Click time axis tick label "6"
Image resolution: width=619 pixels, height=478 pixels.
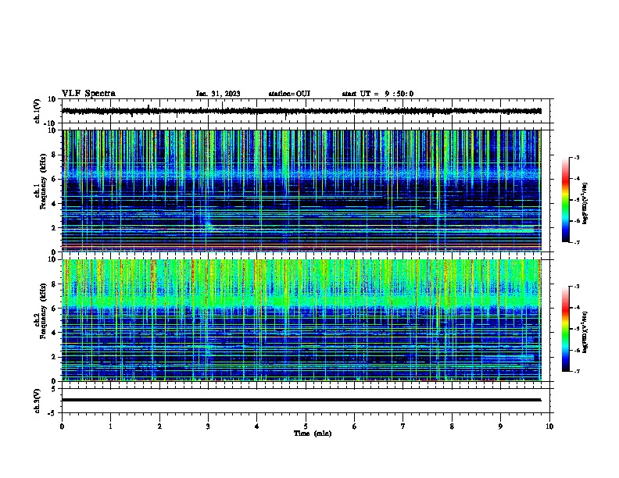[x=354, y=426]
